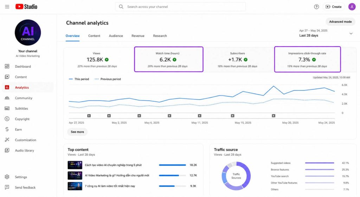Image resolution: width=360 pixels, height=197 pixels.
Task: Open the help question mark icon
Action: [x=316, y=7]
